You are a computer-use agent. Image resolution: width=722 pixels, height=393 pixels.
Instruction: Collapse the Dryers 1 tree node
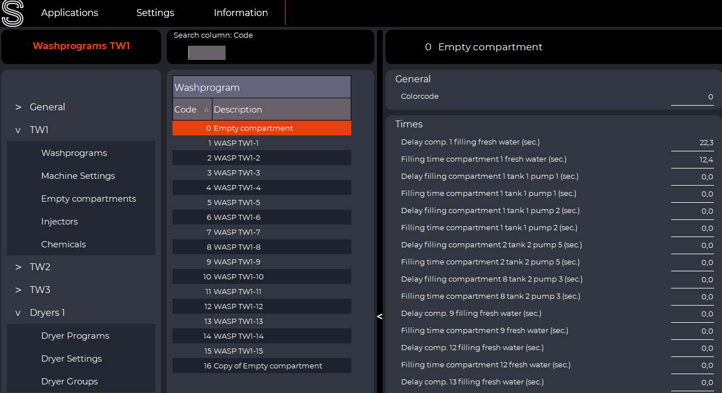tap(18, 313)
